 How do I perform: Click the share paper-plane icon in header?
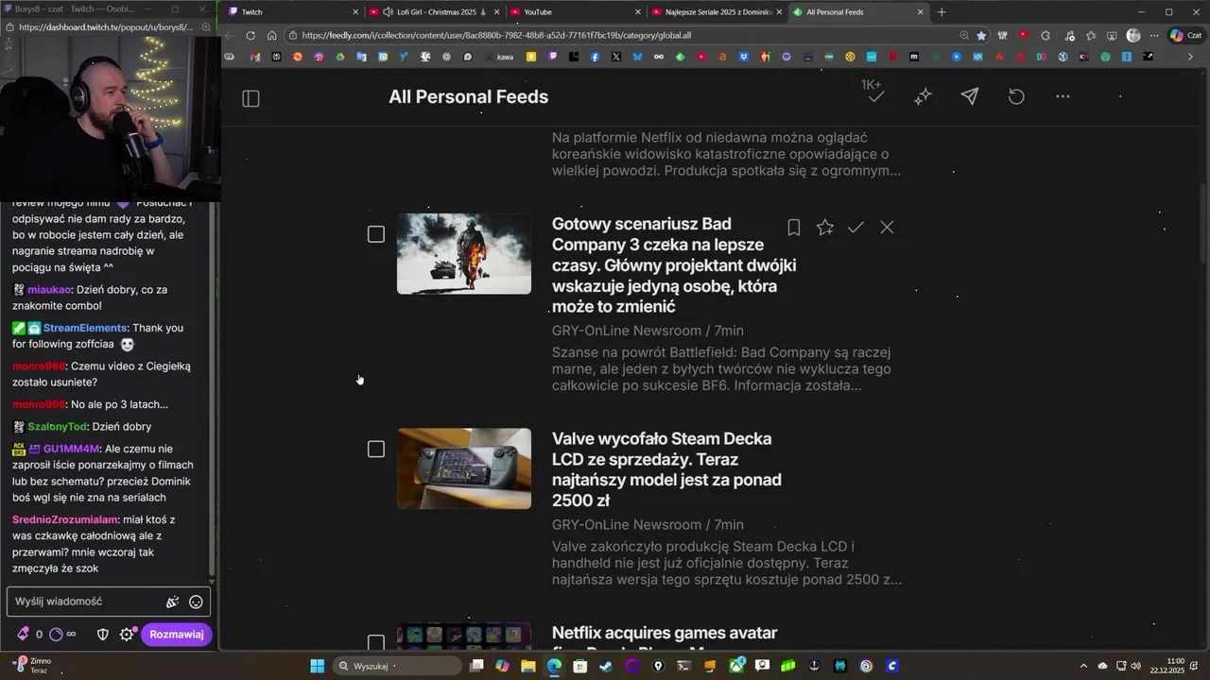pos(970,96)
